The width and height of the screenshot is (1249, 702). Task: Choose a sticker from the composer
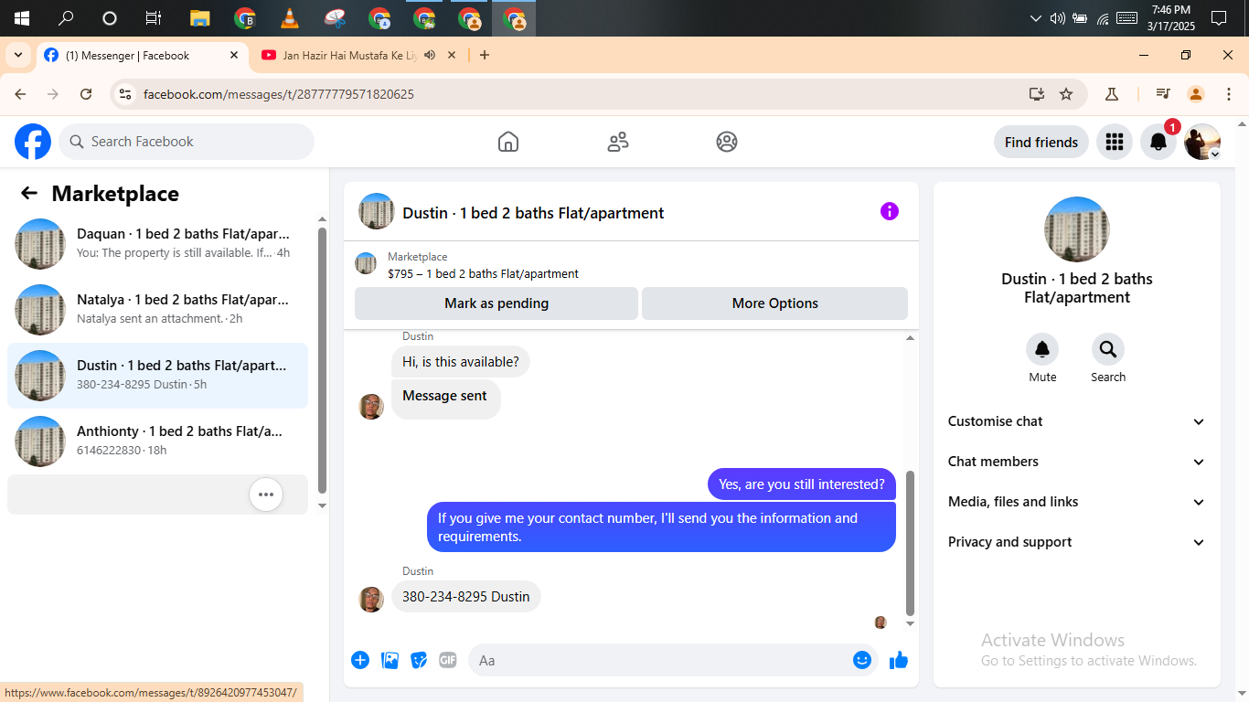click(419, 660)
